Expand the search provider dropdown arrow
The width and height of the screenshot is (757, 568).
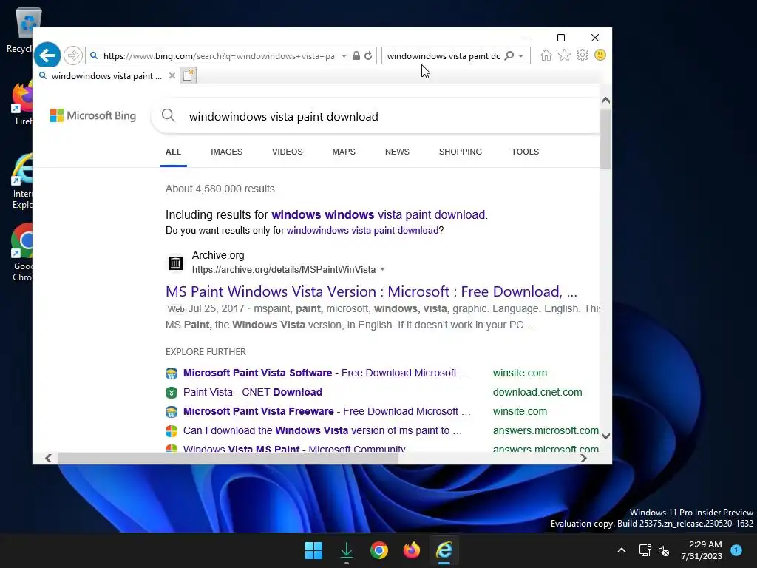click(521, 55)
